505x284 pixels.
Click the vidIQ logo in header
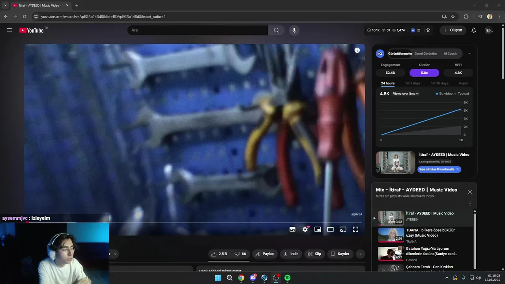point(413,30)
